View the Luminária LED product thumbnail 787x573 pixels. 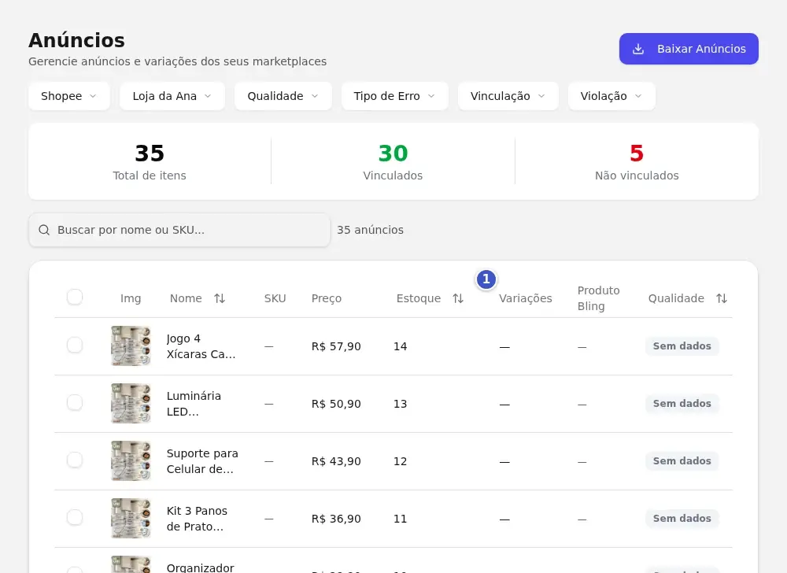[x=131, y=404]
